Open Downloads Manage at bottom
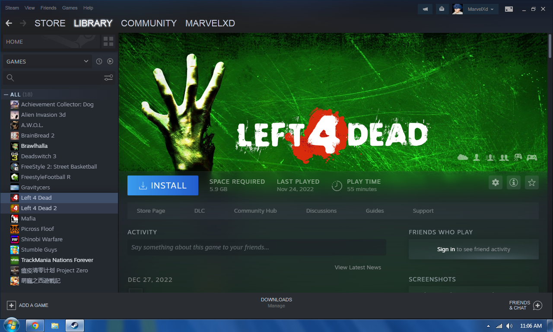 [276, 303]
